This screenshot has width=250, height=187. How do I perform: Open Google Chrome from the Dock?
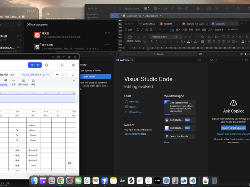pyautogui.click(x=60, y=181)
